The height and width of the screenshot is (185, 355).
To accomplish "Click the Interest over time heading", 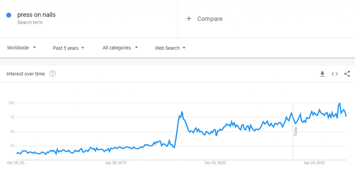I will pyautogui.click(x=26, y=74).
